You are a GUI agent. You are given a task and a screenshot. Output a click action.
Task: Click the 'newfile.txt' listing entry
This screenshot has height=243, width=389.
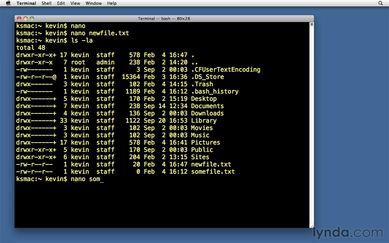(211, 164)
